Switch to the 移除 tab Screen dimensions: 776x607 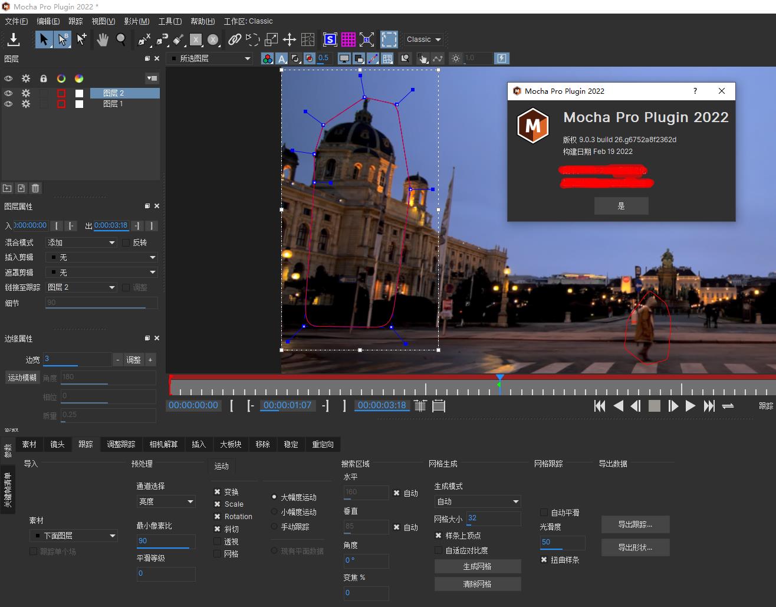click(262, 444)
